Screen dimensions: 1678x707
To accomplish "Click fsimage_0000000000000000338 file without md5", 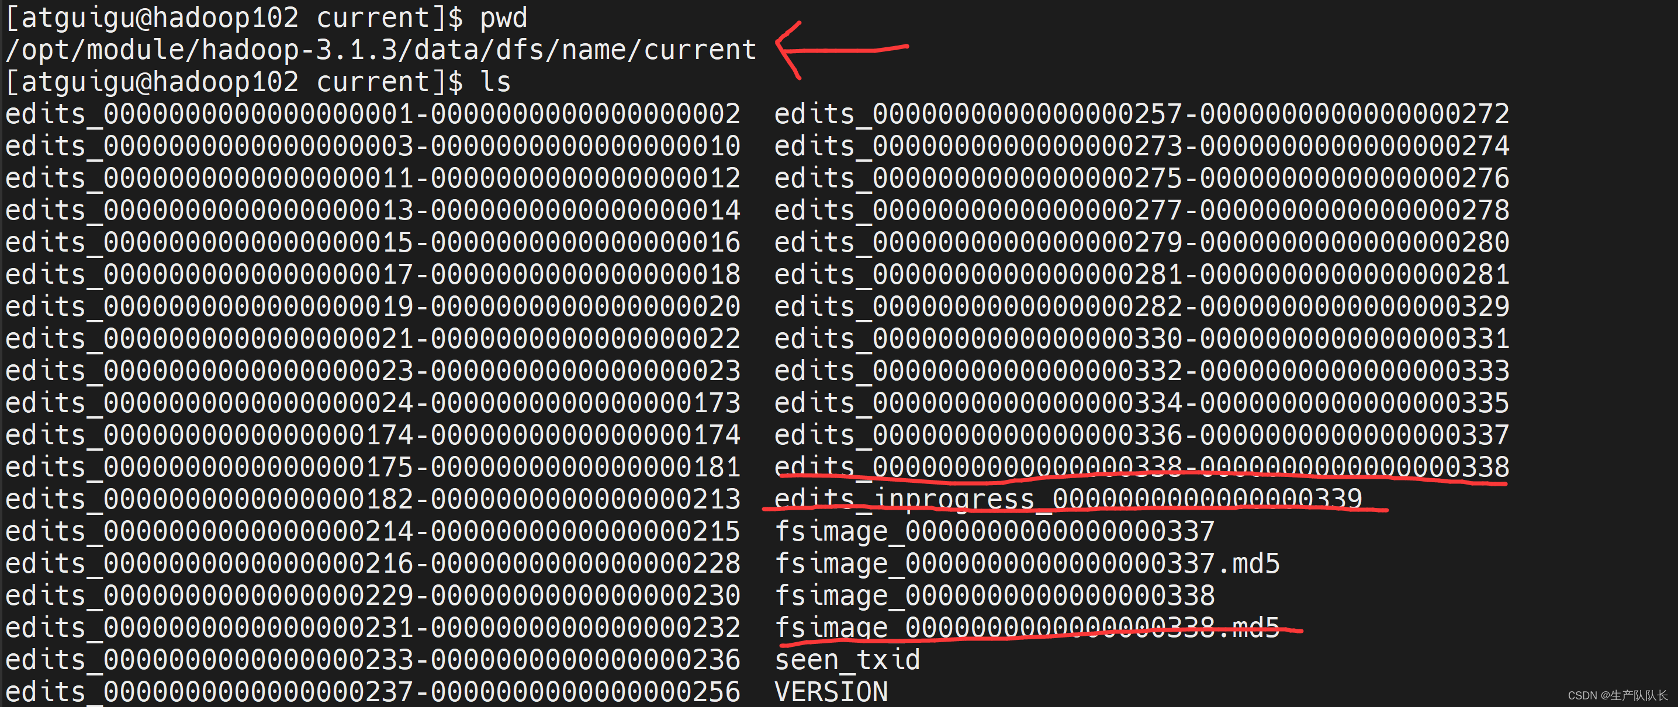I will click(994, 595).
